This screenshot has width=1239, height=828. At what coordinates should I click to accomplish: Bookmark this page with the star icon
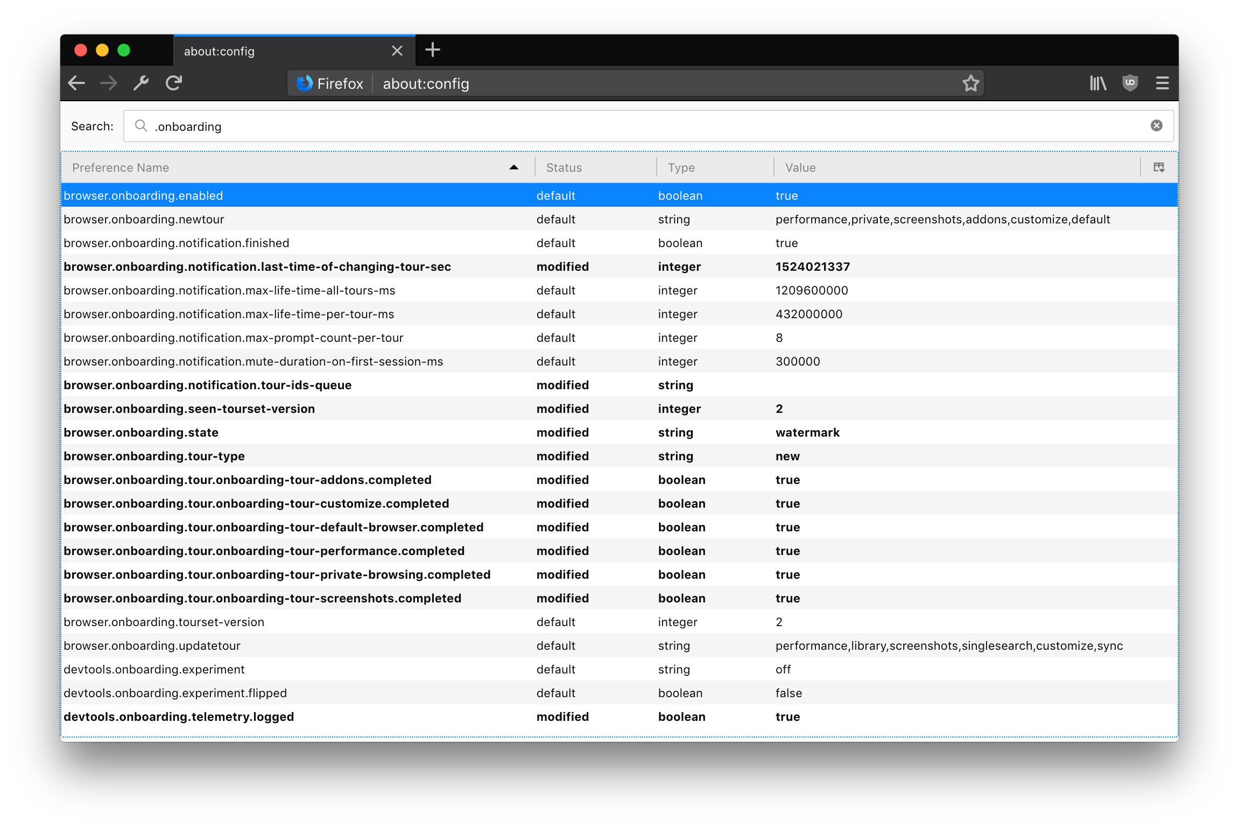pyautogui.click(x=970, y=83)
